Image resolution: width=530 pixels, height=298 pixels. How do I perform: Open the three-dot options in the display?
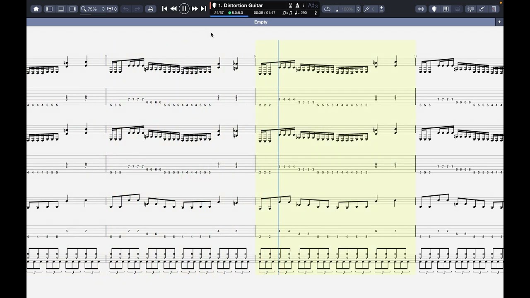pos(304,5)
